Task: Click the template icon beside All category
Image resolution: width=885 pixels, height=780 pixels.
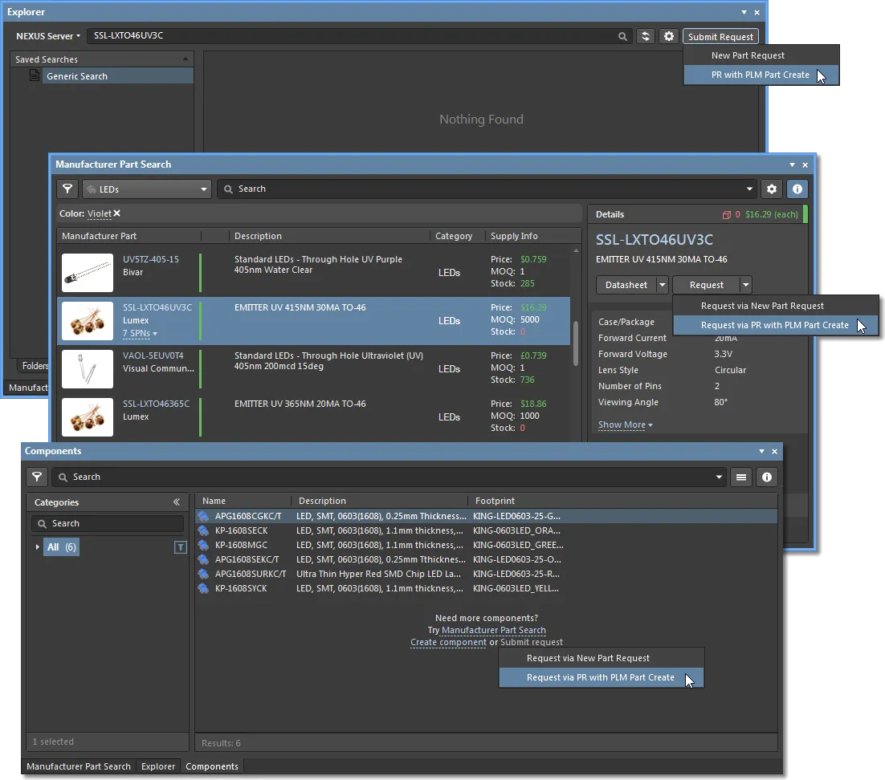Action: pos(180,547)
